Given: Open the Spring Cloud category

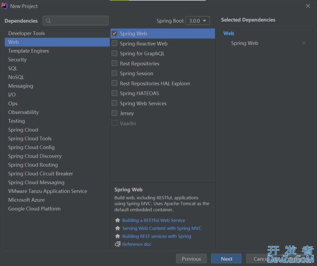Looking at the screenshot, I should pyautogui.click(x=57, y=130).
